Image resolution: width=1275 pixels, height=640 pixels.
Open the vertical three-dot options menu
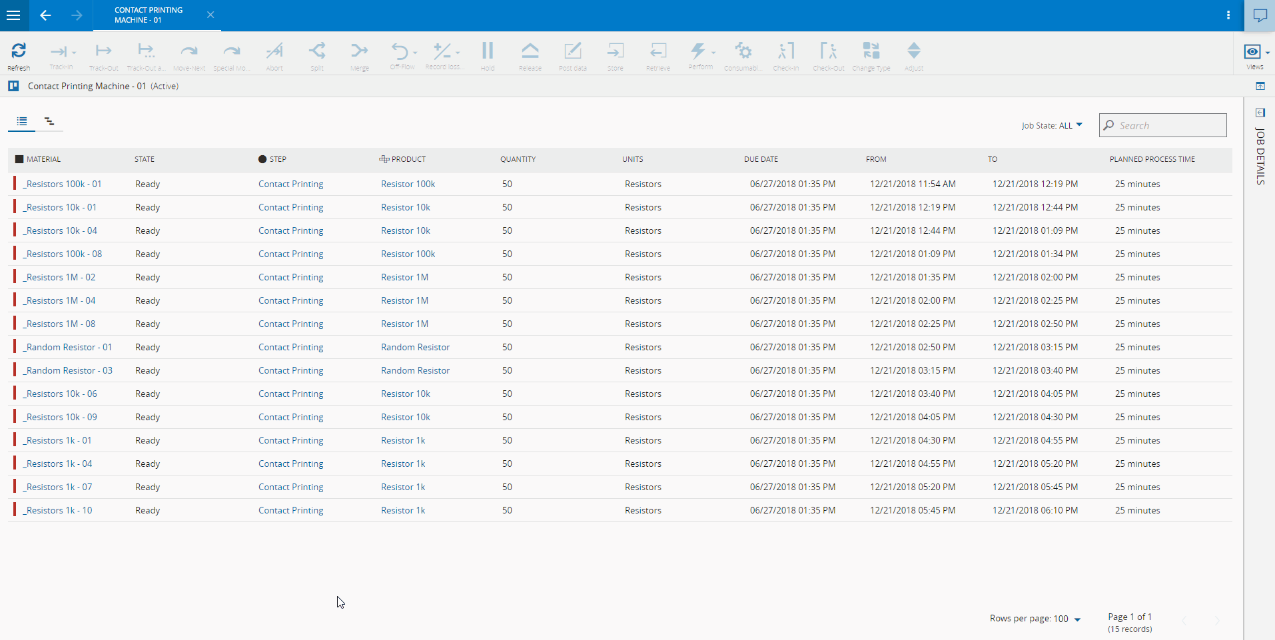pos(1228,15)
